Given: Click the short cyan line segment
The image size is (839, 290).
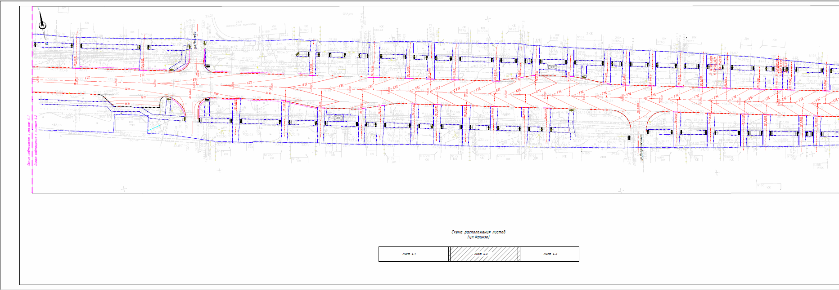Looking at the screenshot, I should click(154, 128).
